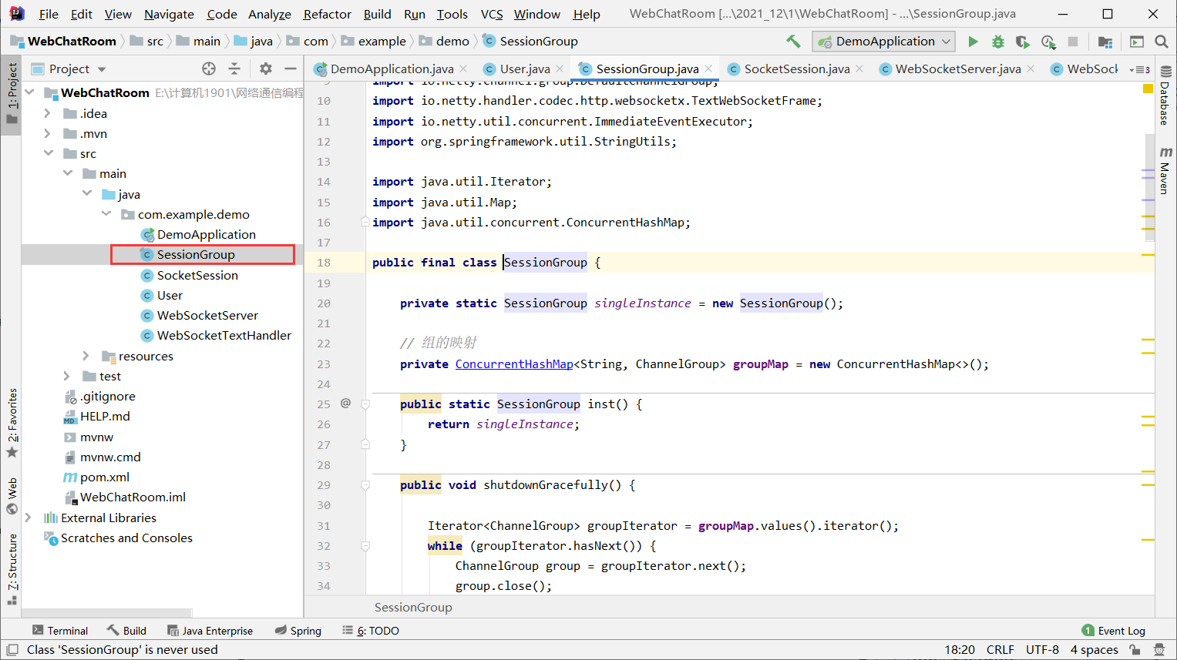The height and width of the screenshot is (660, 1177).
Task: Change the CRLF line separator setting
Action: coord(1000,649)
